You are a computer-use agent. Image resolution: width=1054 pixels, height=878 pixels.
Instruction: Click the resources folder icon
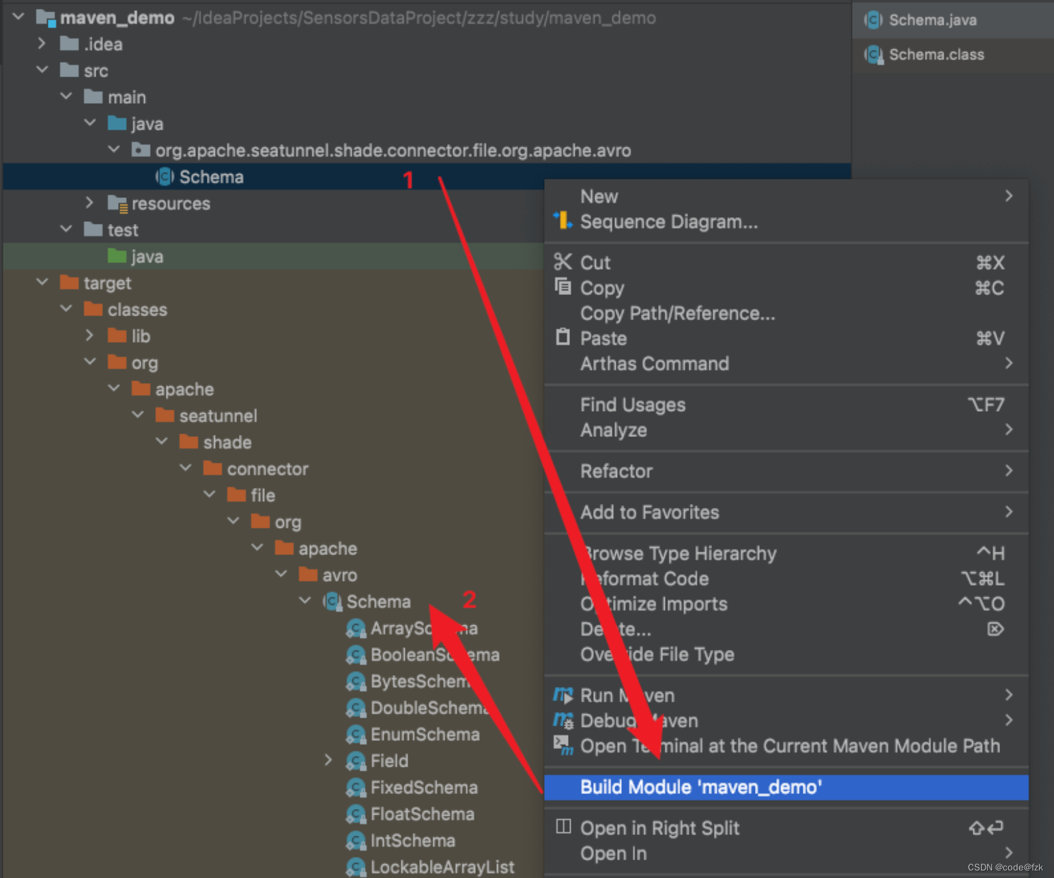[x=117, y=203]
